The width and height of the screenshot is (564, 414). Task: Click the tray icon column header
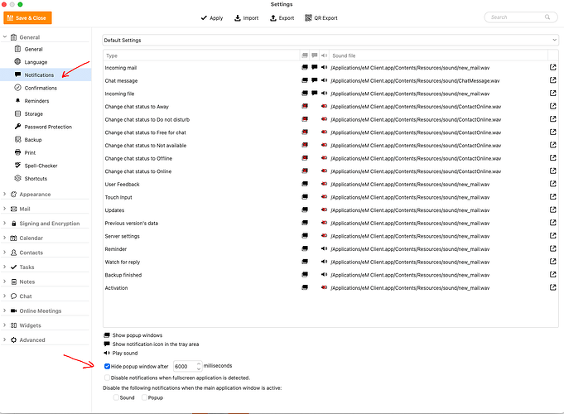(315, 55)
